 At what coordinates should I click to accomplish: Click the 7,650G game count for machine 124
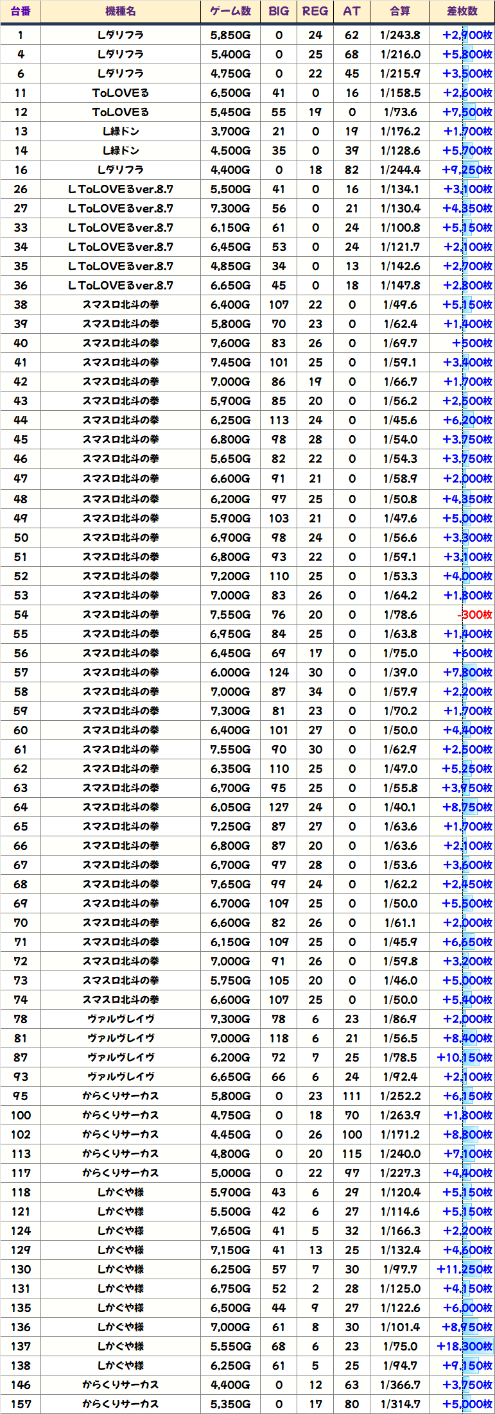pyautogui.click(x=230, y=1230)
